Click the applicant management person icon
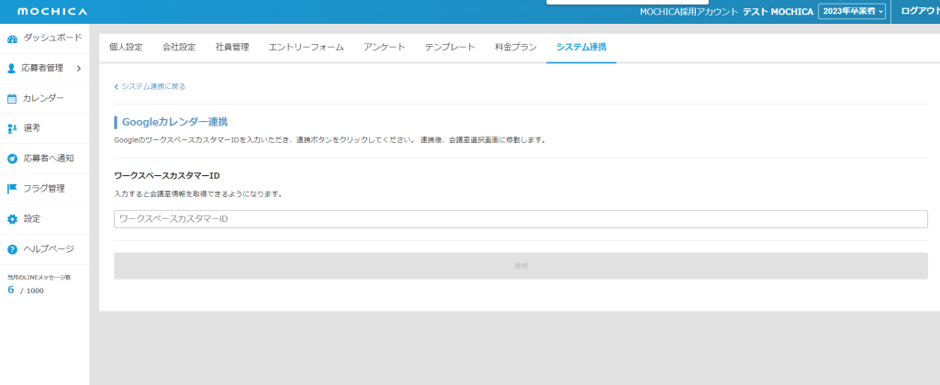The width and height of the screenshot is (940, 385). (x=12, y=68)
